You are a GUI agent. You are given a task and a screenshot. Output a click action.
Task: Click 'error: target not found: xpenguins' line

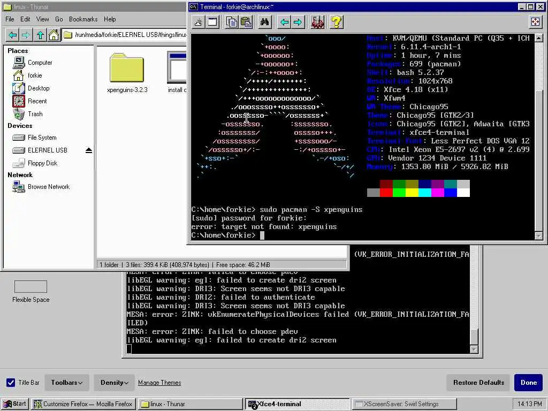tap(264, 227)
